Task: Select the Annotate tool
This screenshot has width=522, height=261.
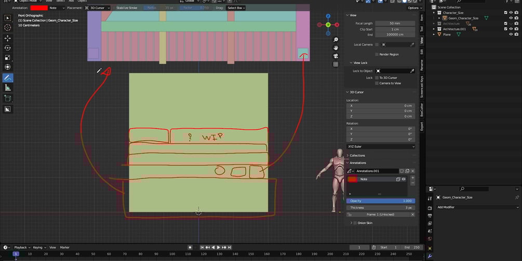Action: click(8, 78)
